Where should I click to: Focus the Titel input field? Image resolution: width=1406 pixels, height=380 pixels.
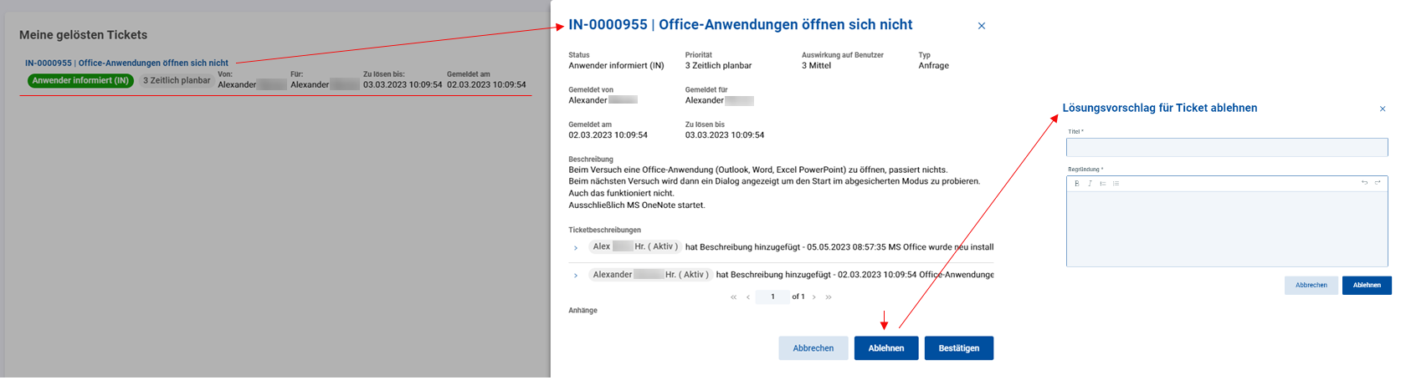coord(1227,148)
